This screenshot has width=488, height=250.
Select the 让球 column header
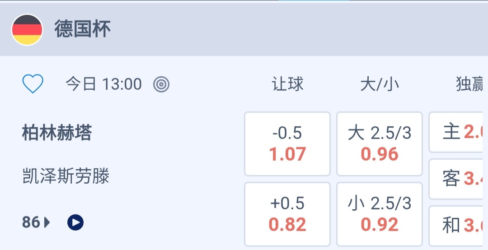[287, 84]
